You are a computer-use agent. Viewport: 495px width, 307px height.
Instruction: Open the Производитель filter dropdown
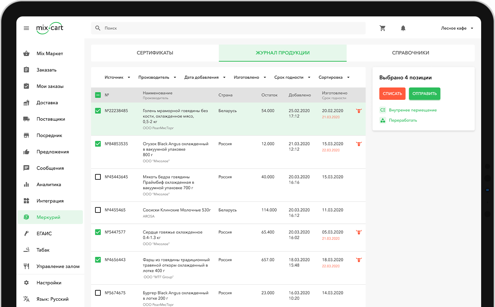click(x=157, y=77)
